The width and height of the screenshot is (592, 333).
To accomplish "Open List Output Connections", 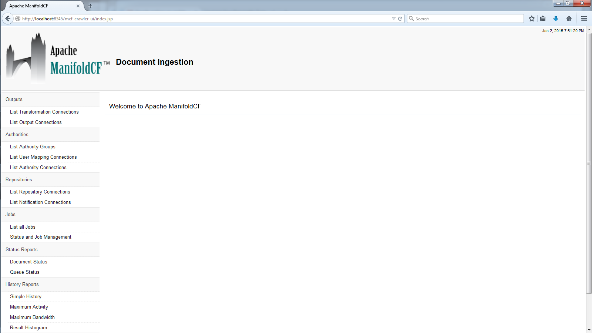I will [x=36, y=122].
